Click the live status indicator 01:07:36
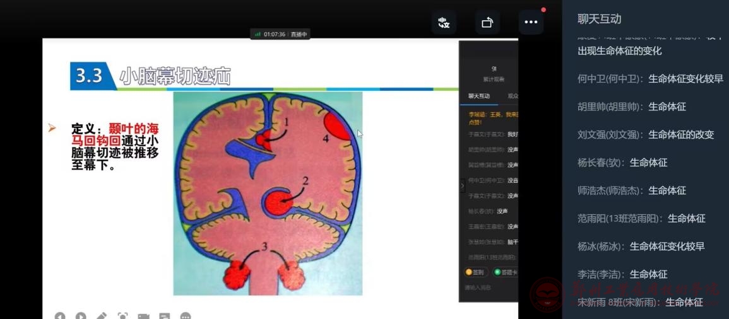729x319 pixels. tap(280, 34)
